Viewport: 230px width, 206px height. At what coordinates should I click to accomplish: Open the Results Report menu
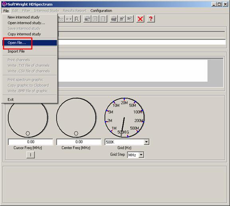(x=75, y=11)
